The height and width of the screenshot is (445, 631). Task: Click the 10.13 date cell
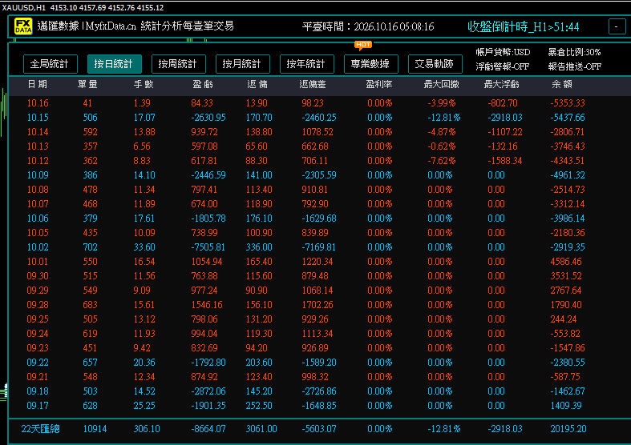click(38, 146)
